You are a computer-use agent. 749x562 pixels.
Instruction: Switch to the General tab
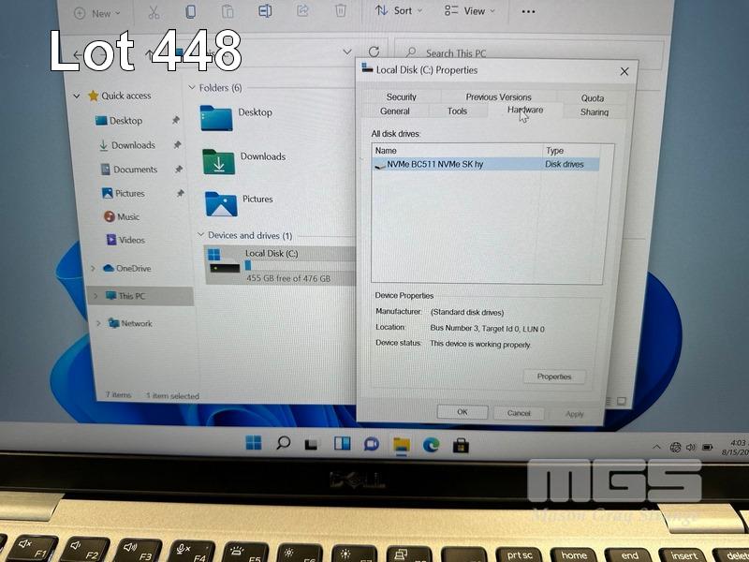(x=395, y=111)
